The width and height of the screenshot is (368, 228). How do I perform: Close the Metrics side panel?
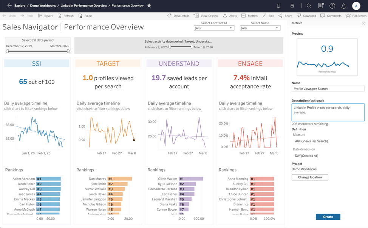363,23
